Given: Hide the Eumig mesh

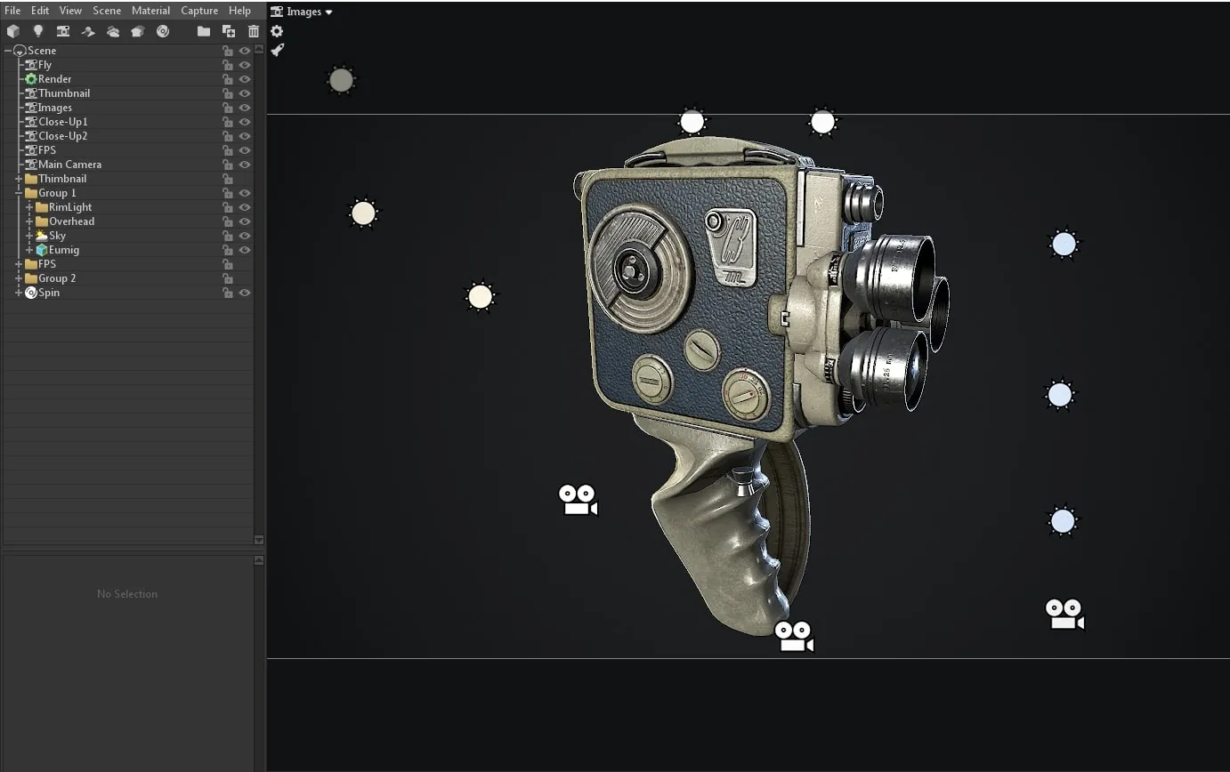Looking at the screenshot, I should point(245,250).
